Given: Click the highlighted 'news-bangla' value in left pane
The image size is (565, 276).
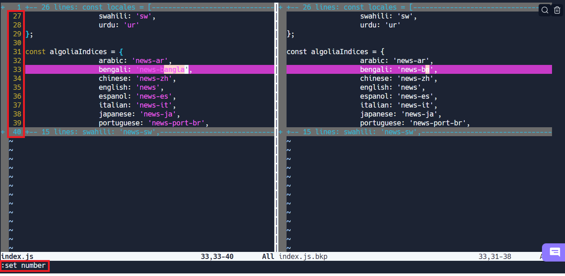Looking at the screenshot, I should (x=162, y=69).
